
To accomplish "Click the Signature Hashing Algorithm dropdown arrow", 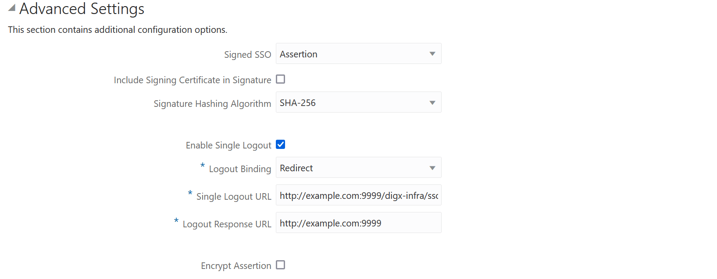I will tap(433, 102).
